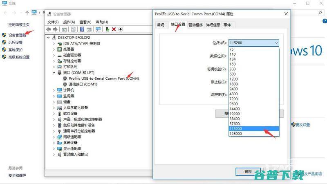
Task: Switch to the 驱动程序 tab
Action: 195,25
